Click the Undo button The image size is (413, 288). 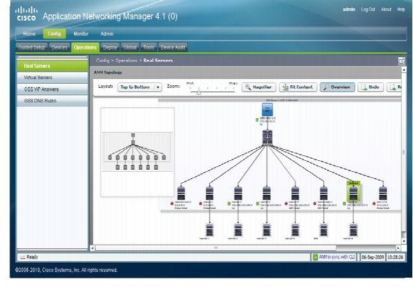370,87
